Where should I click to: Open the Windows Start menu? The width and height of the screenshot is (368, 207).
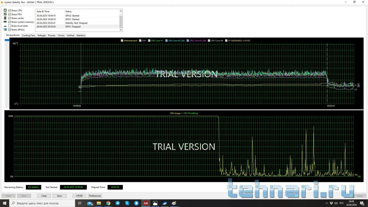[5, 203]
